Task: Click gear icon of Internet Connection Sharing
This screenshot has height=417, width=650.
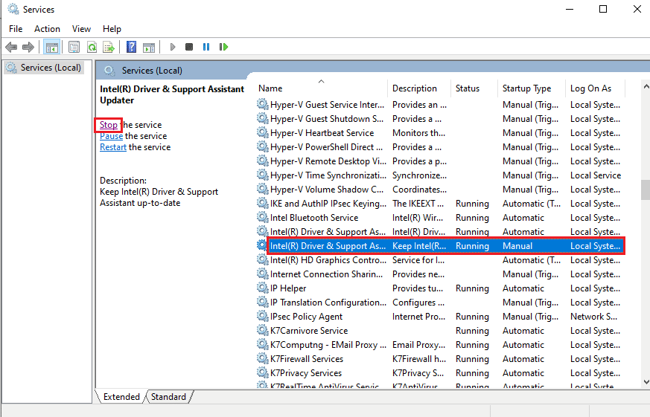Action: (262, 274)
